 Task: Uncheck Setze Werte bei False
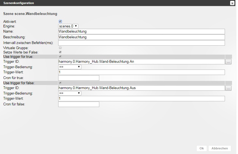pos(60,52)
